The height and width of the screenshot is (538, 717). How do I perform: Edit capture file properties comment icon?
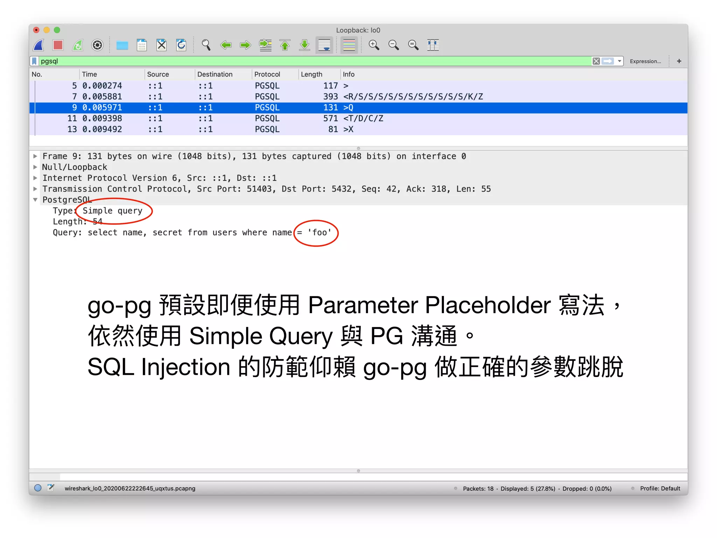pyautogui.click(x=51, y=488)
